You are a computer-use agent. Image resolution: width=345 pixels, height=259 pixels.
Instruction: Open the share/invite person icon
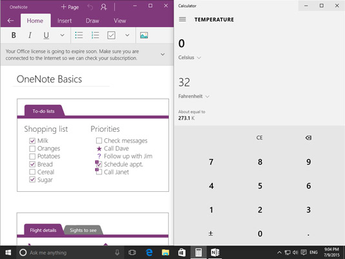pos(103,7)
